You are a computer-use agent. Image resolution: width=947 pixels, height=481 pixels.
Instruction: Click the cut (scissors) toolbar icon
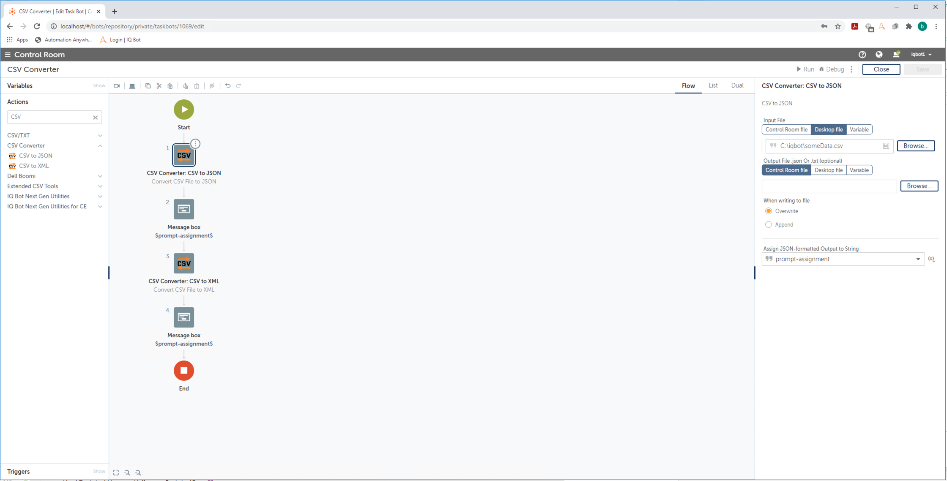tap(159, 86)
